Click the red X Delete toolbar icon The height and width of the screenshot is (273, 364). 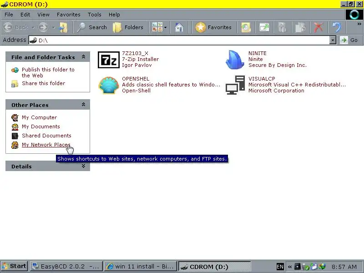[x=318, y=27]
